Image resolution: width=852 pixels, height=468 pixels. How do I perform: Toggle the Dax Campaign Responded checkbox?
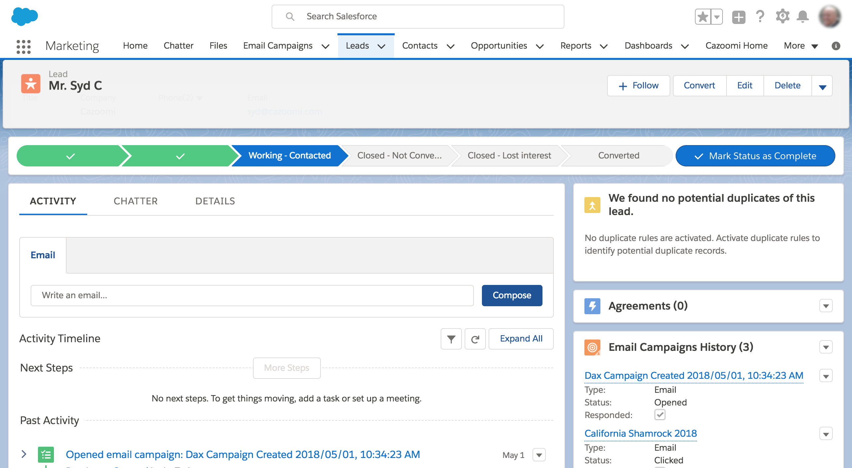(x=660, y=415)
